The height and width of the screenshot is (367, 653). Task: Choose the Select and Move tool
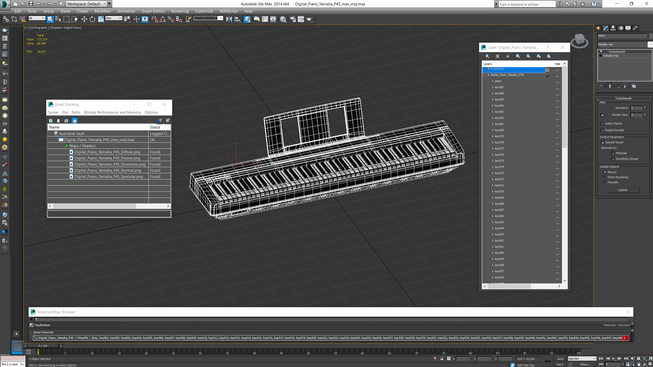pos(84,19)
